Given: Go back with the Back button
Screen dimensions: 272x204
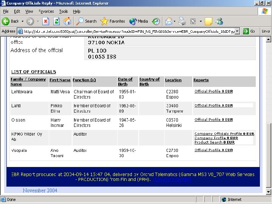Looking at the screenshot, I should [x=11, y=21].
